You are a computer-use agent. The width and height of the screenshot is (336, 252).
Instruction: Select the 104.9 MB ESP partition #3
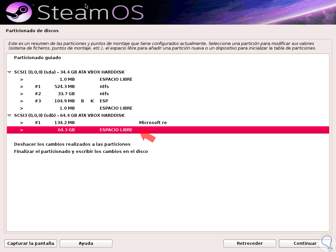tap(168, 101)
